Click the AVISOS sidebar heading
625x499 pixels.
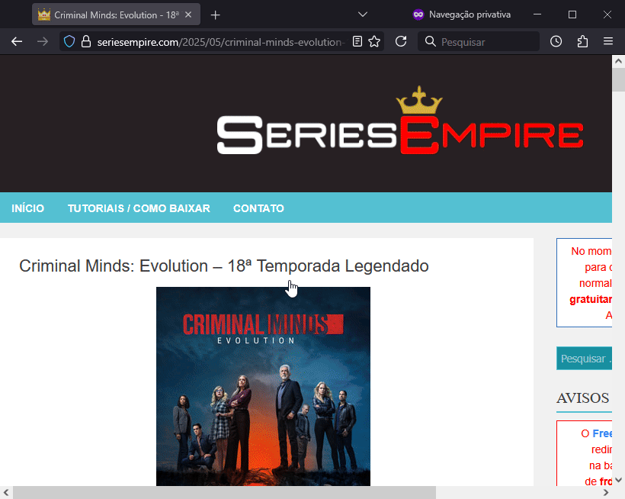click(x=583, y=398)
